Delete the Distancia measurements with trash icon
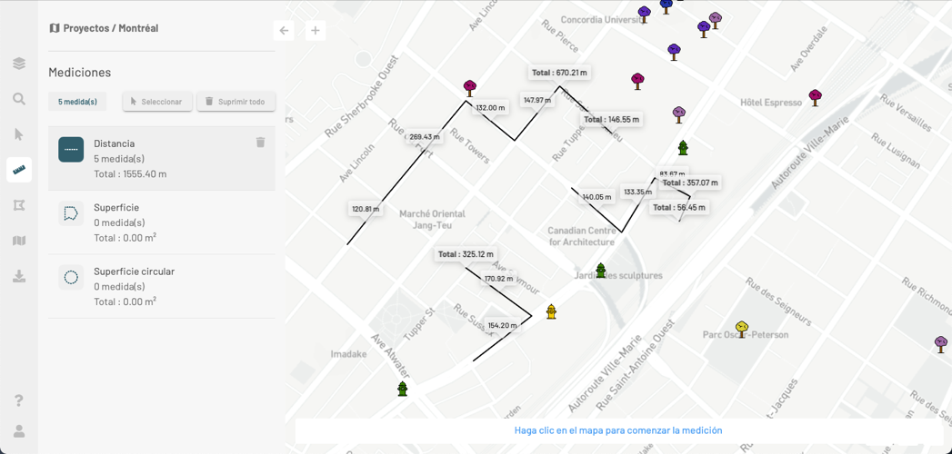This screenshot has width=952, height=454. [x=260, y=143]
